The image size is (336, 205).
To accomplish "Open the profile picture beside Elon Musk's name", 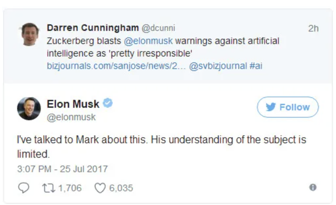I will pos(29,109).
